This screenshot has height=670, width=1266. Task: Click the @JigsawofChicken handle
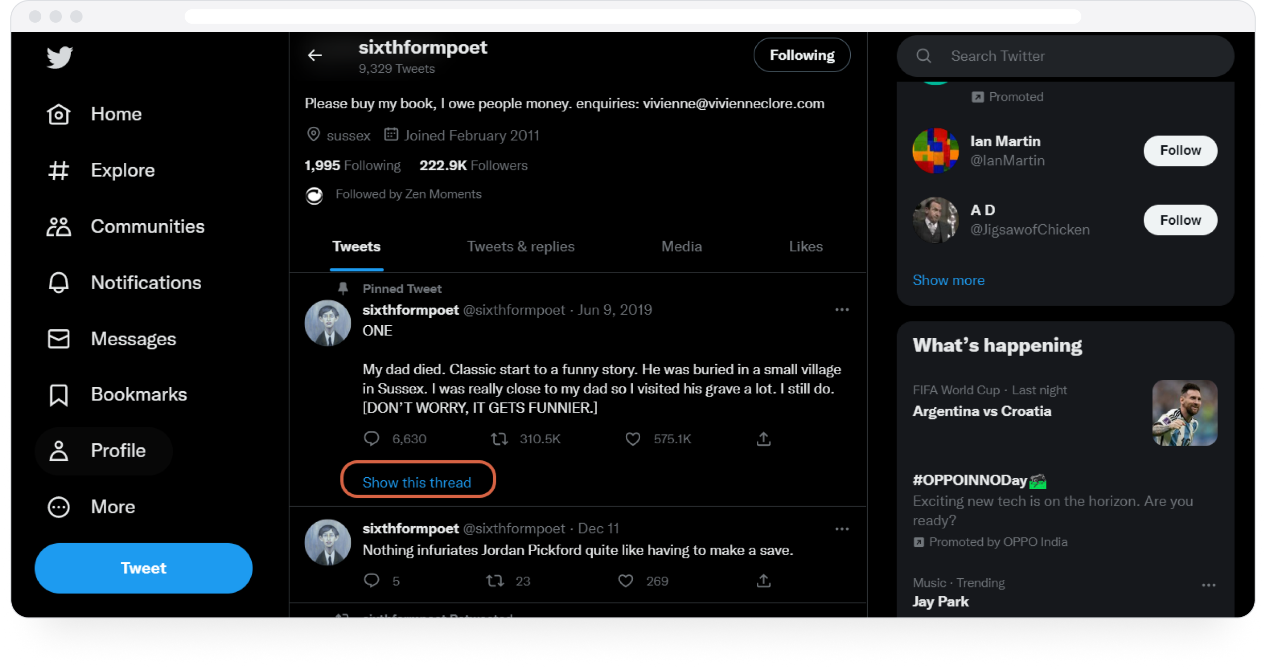[x=1030, y=230]
